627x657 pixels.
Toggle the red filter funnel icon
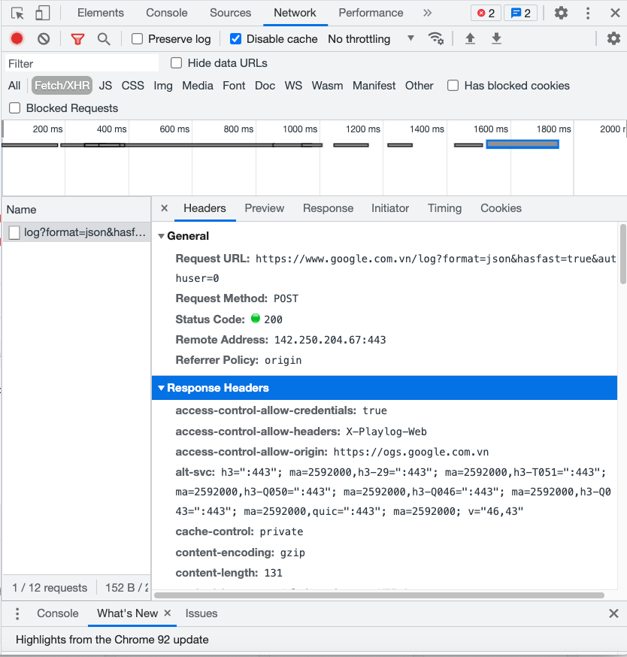tap(77, 39)
